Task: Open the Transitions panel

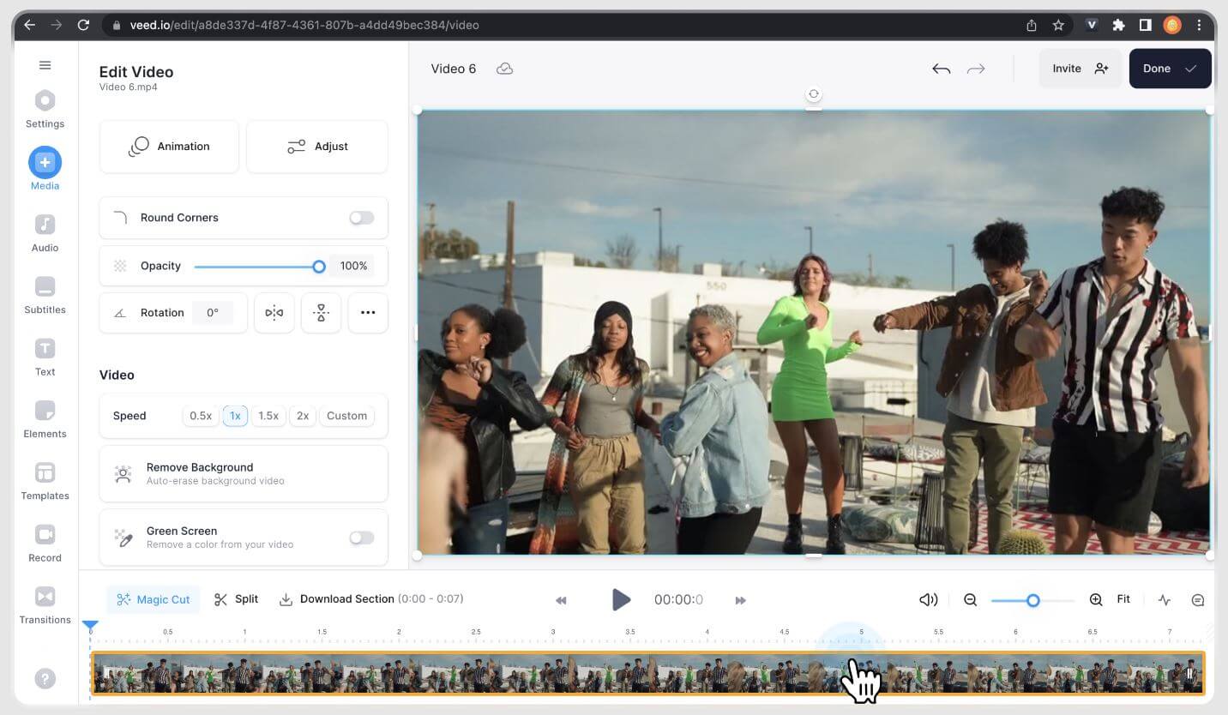Action: (45, 605)
